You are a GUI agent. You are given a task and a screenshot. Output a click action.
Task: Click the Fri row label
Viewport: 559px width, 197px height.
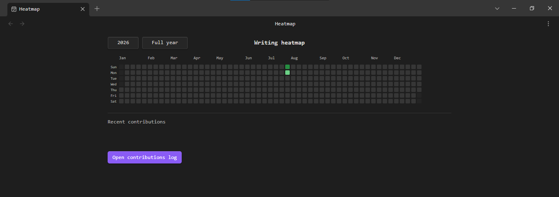(113, 96)
